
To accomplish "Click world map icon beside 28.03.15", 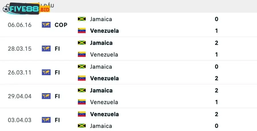I will (x=46, y=49).
